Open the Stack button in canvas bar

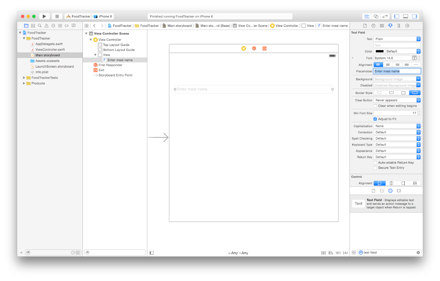[x=323, y=253]
